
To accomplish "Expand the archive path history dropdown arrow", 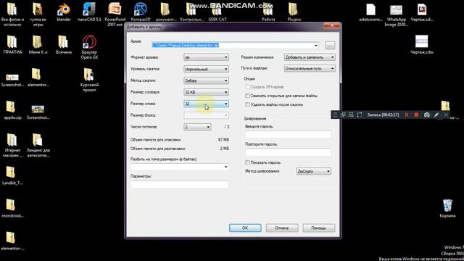I will (x=316, y=45).
